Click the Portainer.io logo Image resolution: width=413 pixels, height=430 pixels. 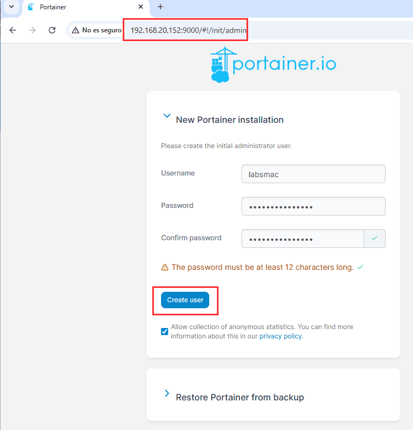(x=273, y=65)
